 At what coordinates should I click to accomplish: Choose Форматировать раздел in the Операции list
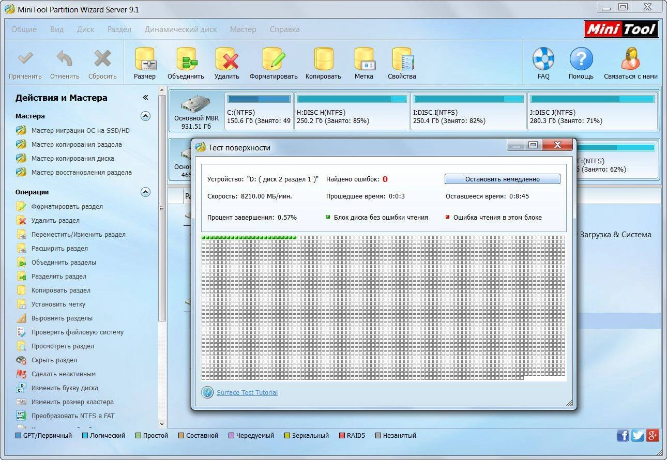pyautogui.click(x=67, y=206)
